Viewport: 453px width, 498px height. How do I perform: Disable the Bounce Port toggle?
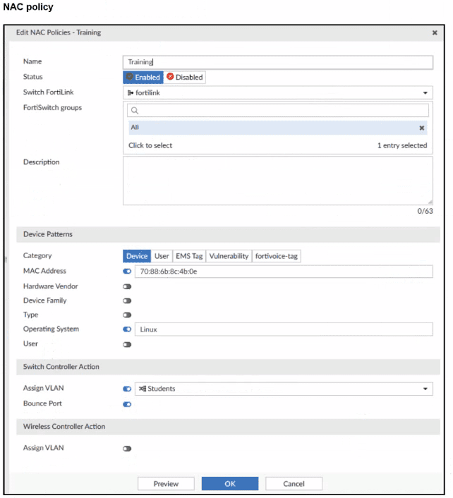point(127,404)
